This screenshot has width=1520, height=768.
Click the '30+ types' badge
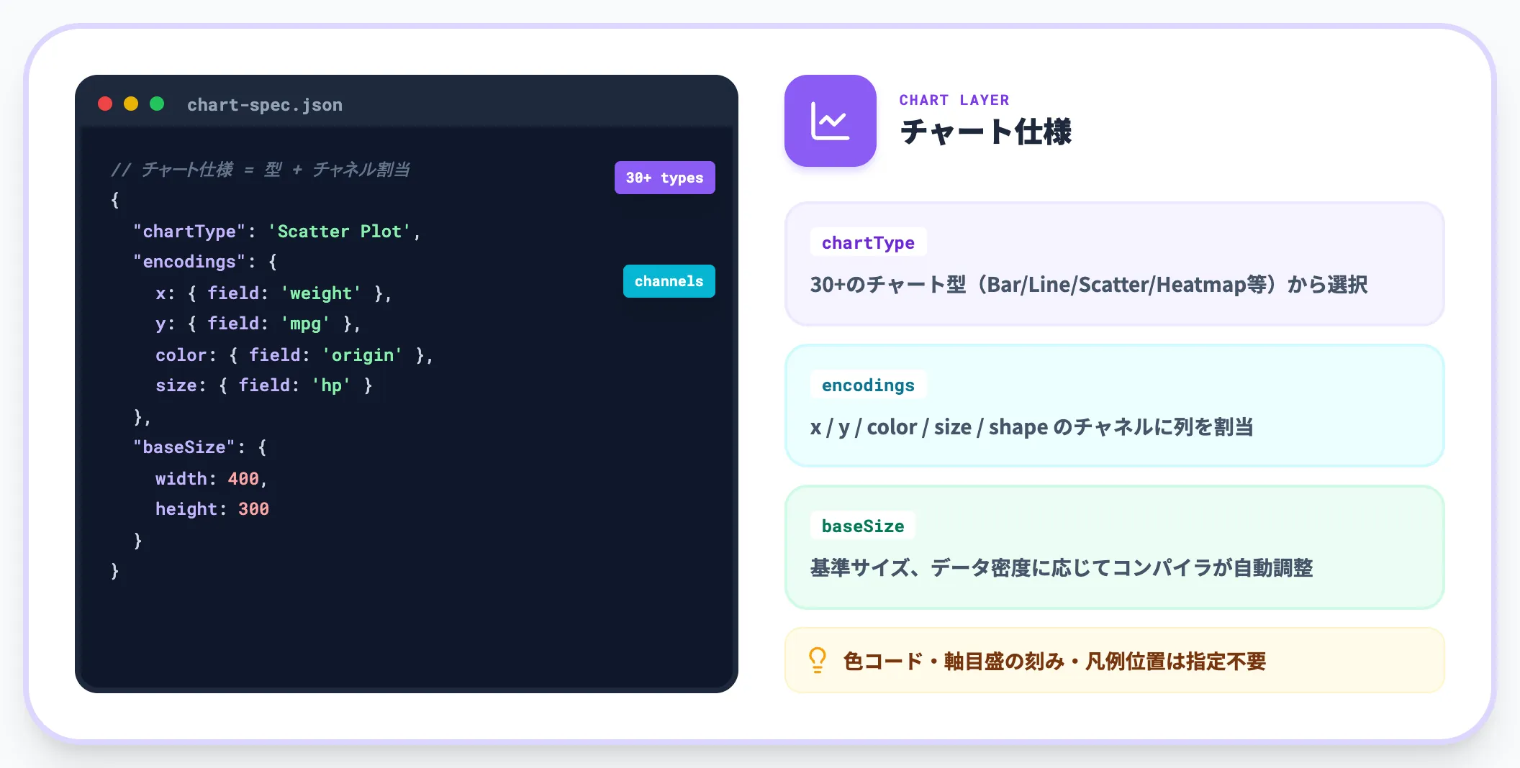click(664, 178)
